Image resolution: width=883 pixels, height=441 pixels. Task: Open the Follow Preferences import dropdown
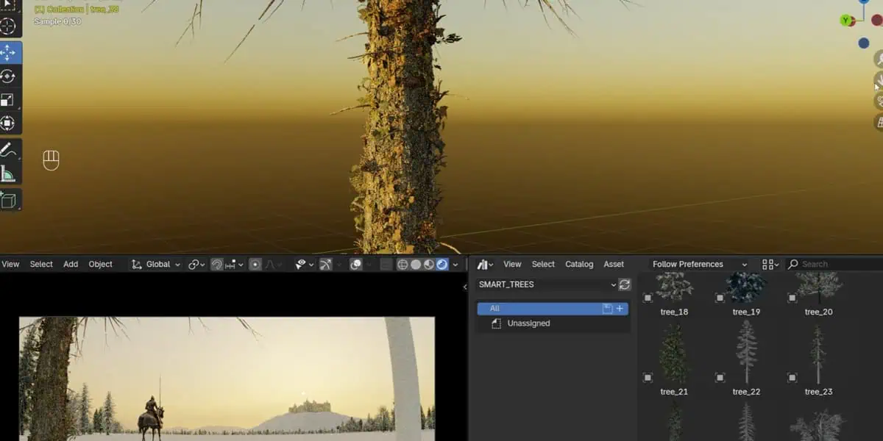pyautogui.click(x=699, y=265)
